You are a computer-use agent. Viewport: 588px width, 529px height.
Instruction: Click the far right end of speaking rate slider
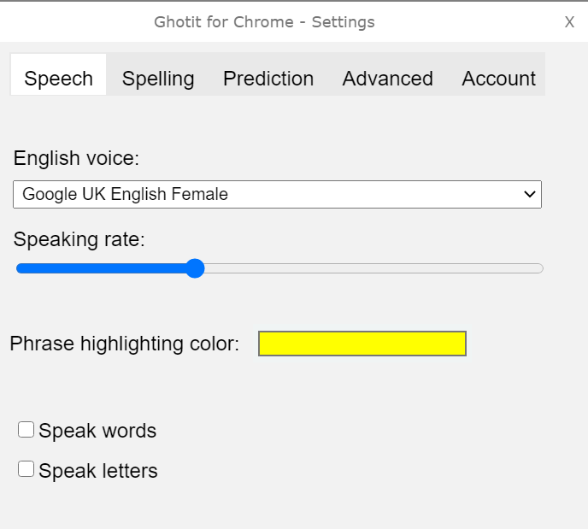tap(539, 268)
